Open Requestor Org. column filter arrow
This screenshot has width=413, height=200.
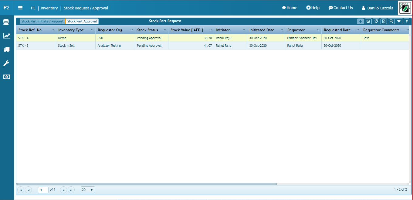(x=132, y=30)
